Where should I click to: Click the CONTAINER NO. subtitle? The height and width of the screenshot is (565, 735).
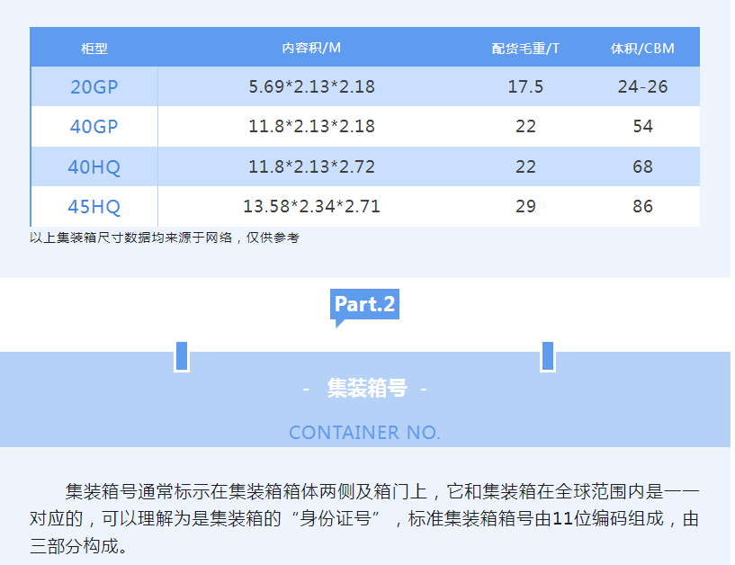click(364, 433)
